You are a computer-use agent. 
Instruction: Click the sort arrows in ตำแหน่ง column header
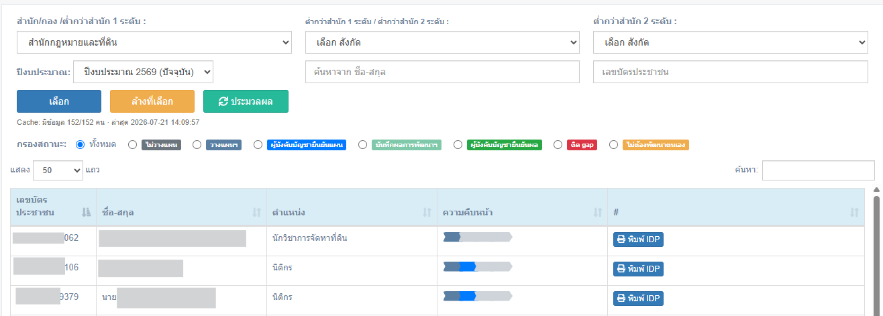click(427, 213)
